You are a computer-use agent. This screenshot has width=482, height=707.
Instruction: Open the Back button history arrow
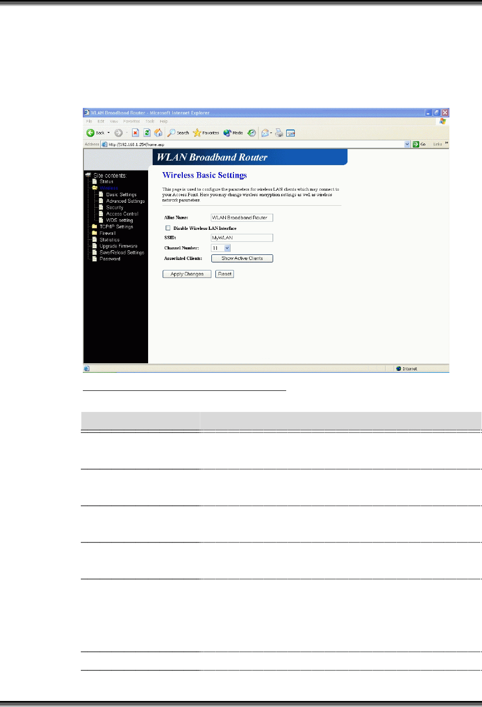pos(108,133)
